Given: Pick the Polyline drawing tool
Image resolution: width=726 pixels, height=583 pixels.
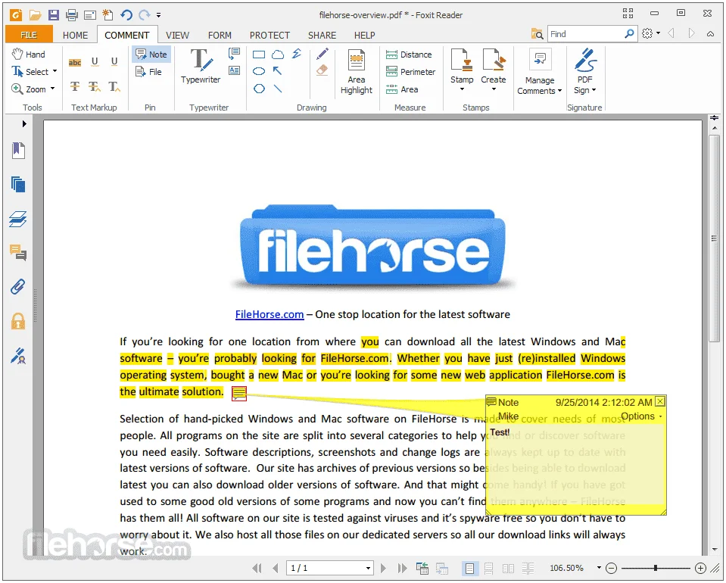Looking at the screenshot, I should [x=297, y=54].
